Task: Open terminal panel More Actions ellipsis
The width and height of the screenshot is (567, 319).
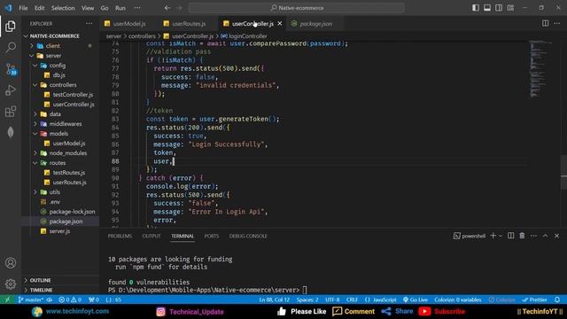Action: pyautogui.click(x=533, y=236)
